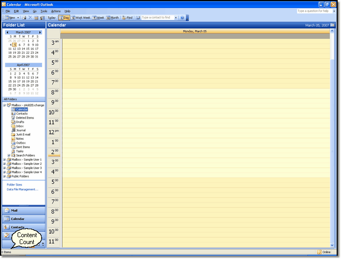
Task: Open the Drafts folder
Action: tap(20, 122)
